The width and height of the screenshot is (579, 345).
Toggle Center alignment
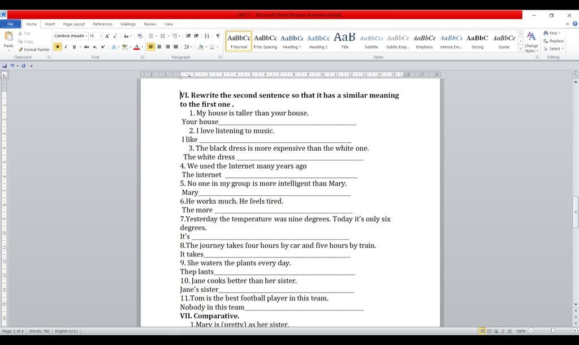pyautogui.click(x=159, y=47)
